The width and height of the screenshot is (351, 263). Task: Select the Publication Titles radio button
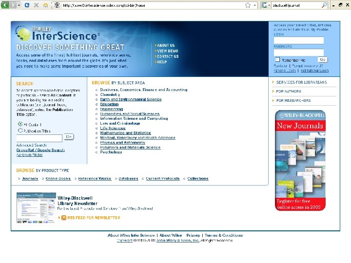pos(20,131)
